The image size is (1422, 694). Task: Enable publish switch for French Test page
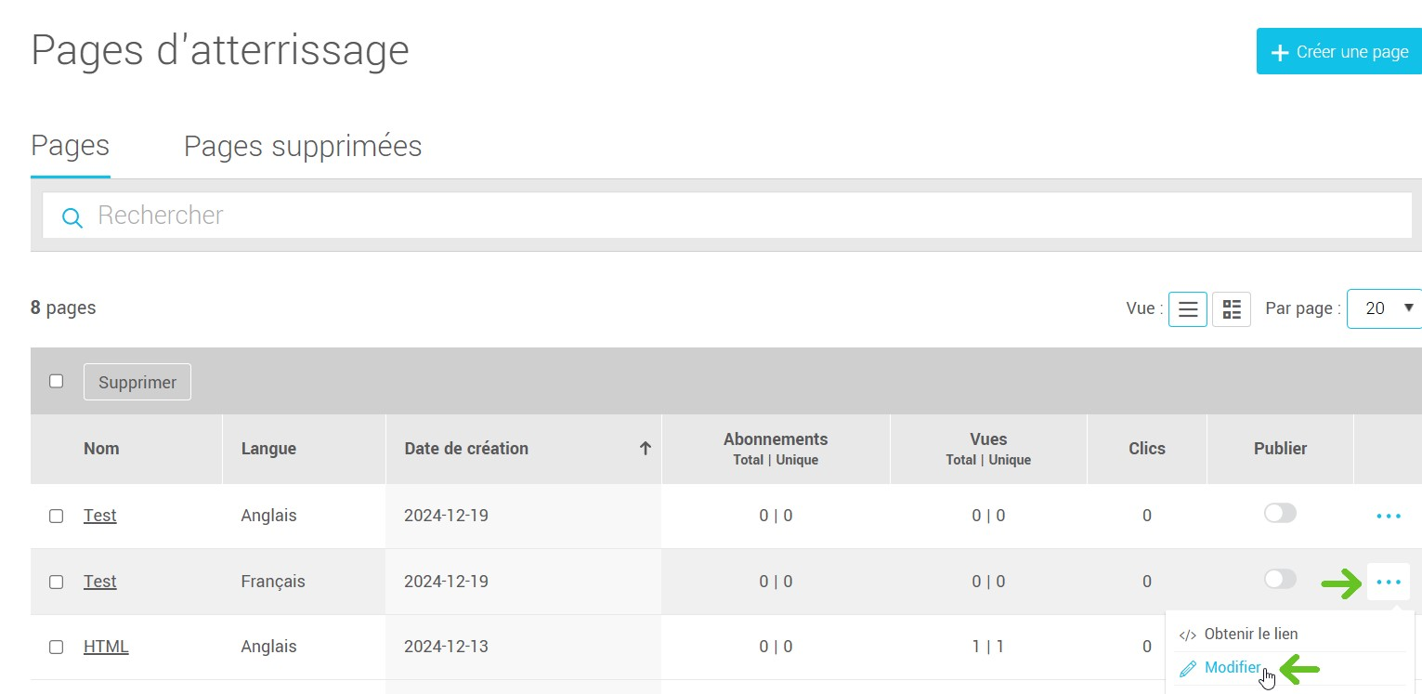click(1279, 580)
